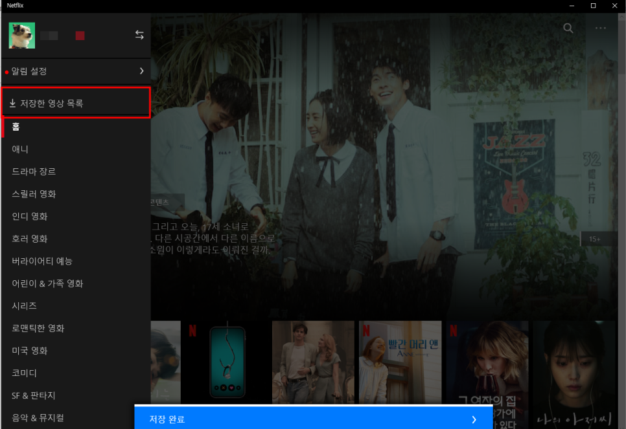
Task: Open the dog profile avatar
Action: [22, 36]
